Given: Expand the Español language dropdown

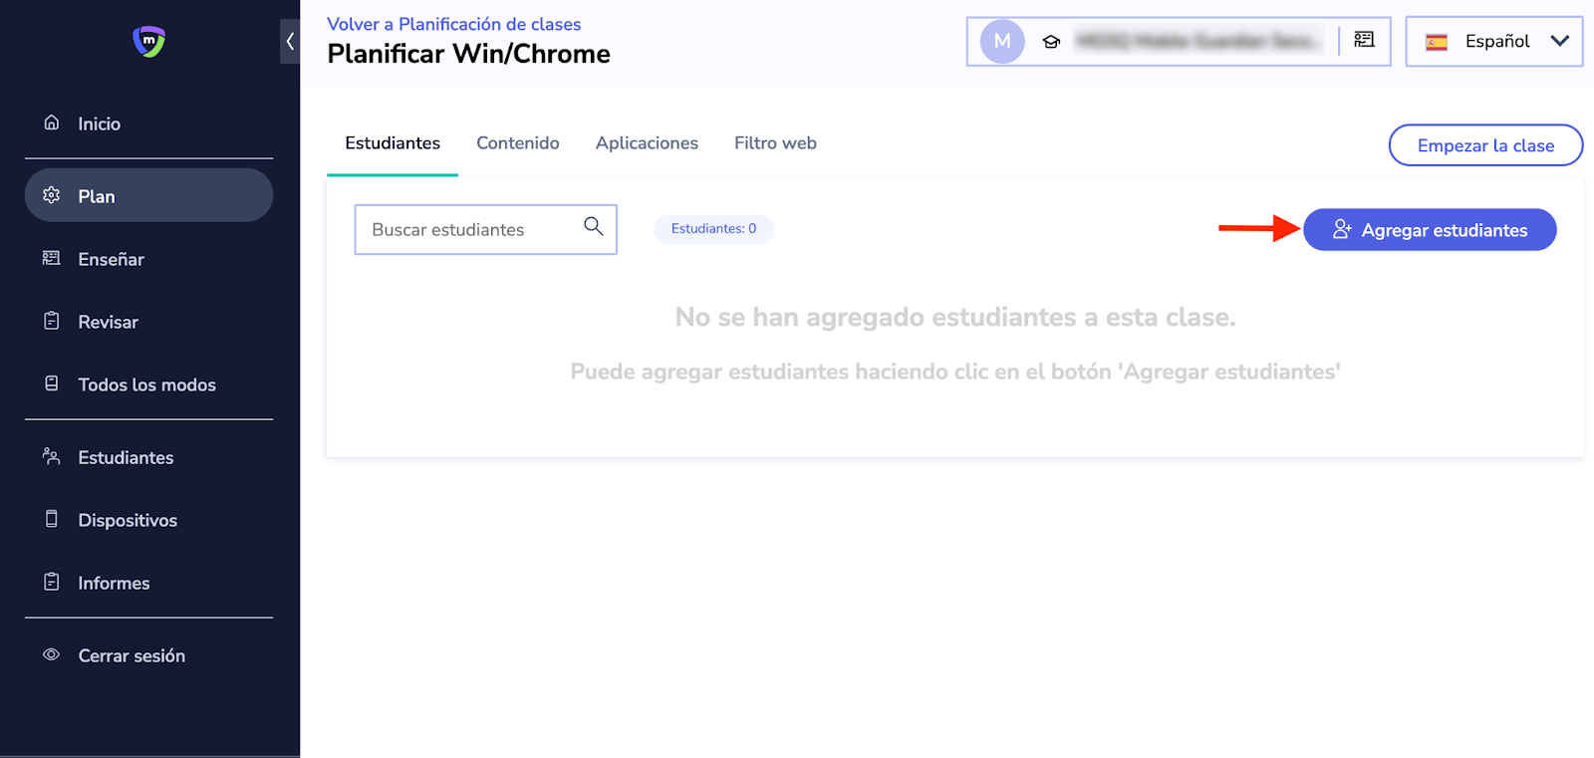Looking at the screenshot, I should [x=1493, y=42].
